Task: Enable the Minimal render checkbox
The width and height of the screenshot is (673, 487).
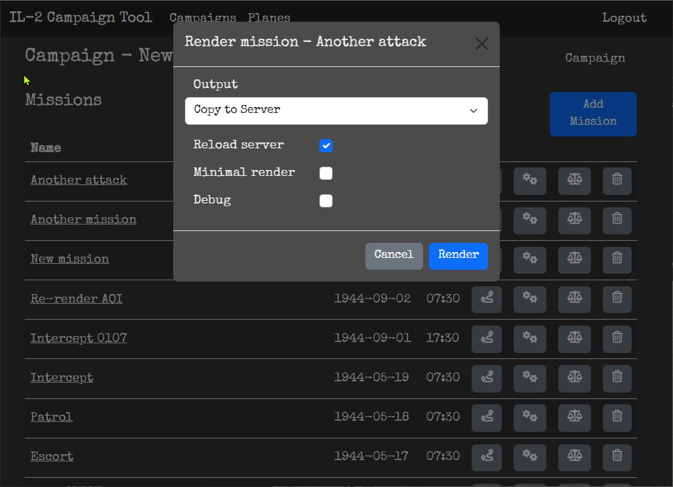Action: 326,173
